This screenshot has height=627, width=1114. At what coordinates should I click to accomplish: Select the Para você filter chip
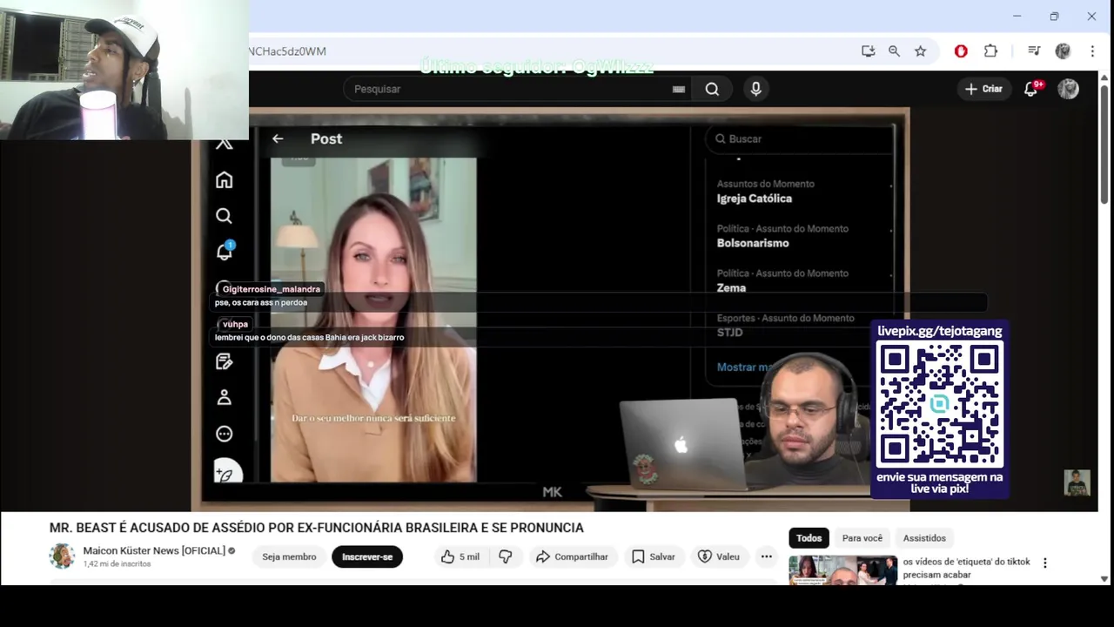pos(862,538)
